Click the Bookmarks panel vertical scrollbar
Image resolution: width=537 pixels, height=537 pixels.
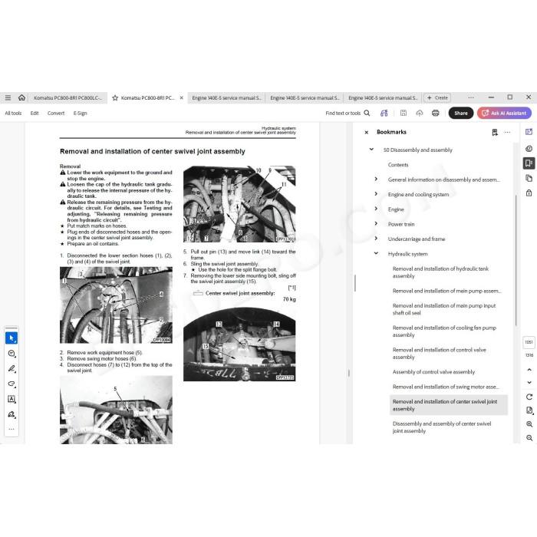click(x=516, y=260)
